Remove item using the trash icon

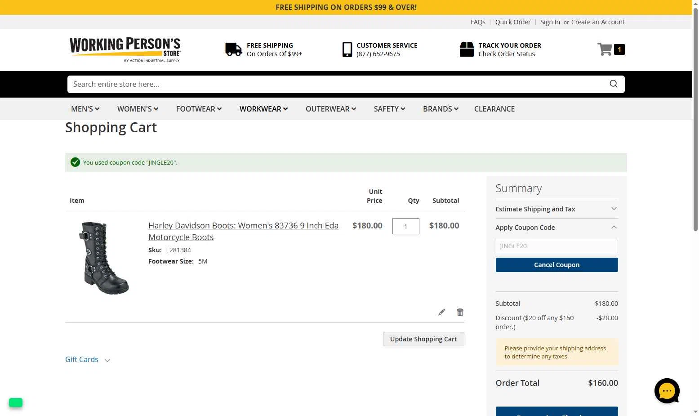click(460, 312)
